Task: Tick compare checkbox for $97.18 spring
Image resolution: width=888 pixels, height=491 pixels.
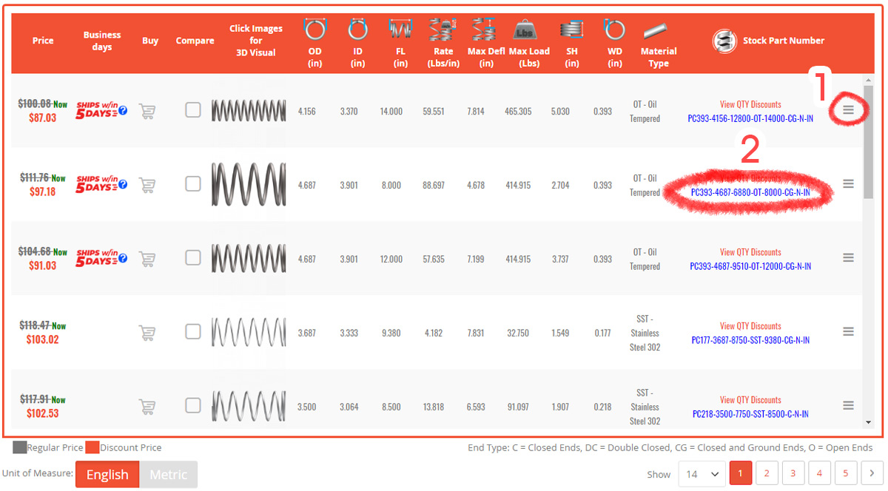Action: click(193, 184)
